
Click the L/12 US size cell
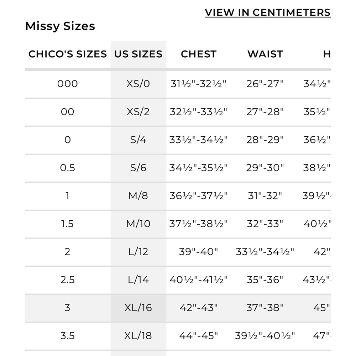click(138, 252)
